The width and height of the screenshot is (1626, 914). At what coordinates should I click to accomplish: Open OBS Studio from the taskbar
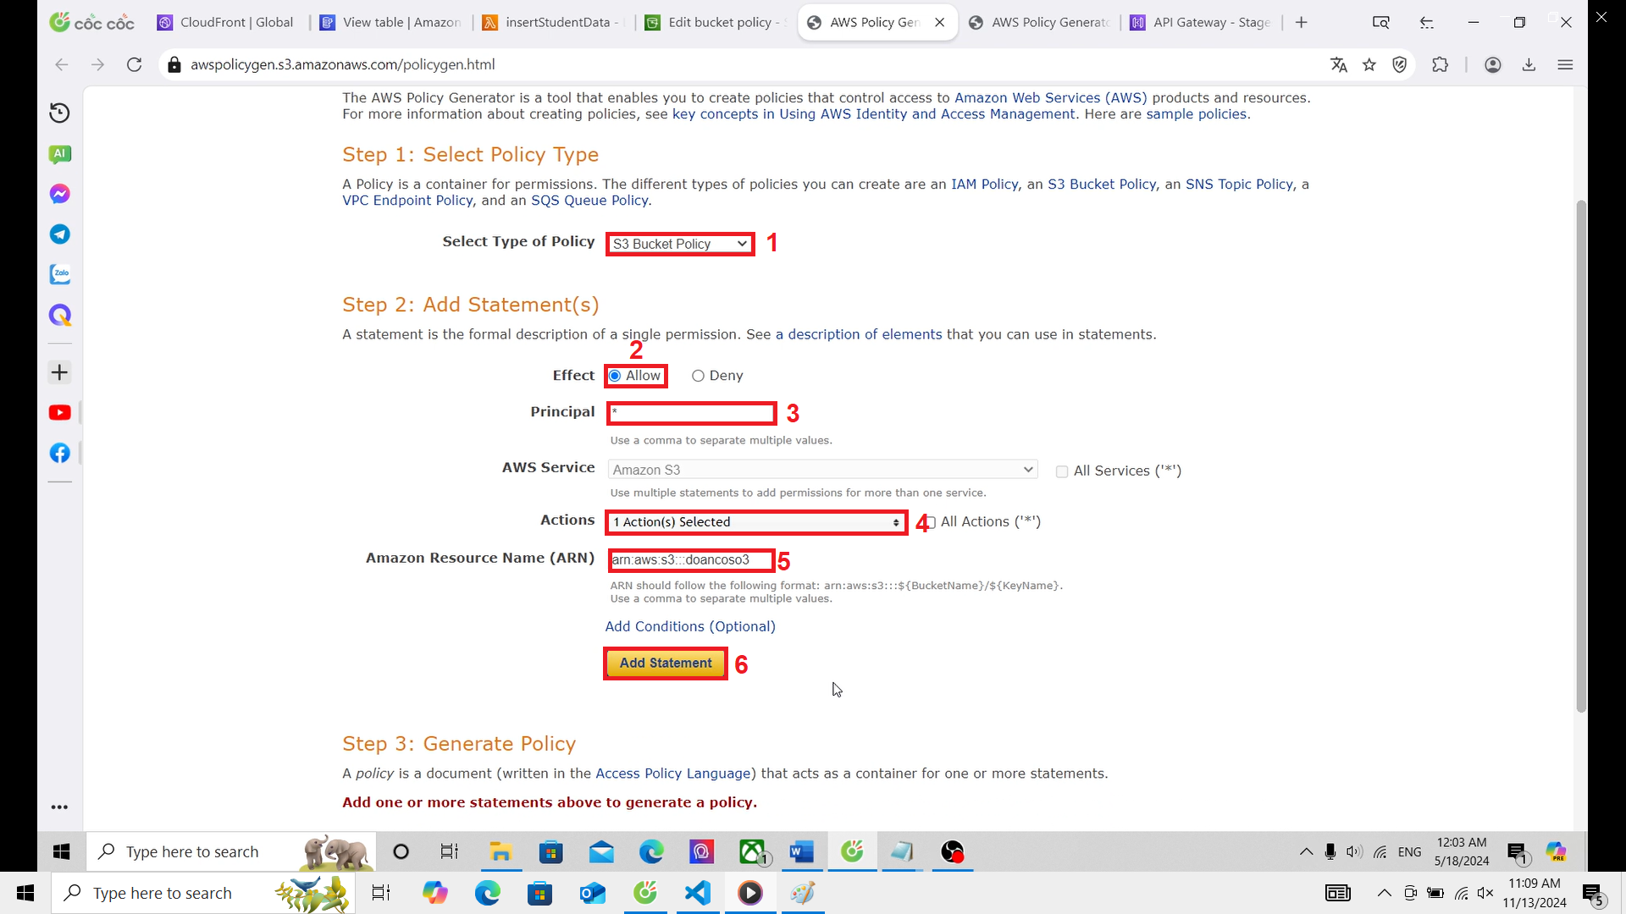(x=953, y=852)
